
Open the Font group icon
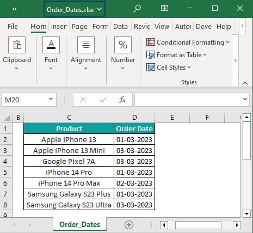point(51,45)
